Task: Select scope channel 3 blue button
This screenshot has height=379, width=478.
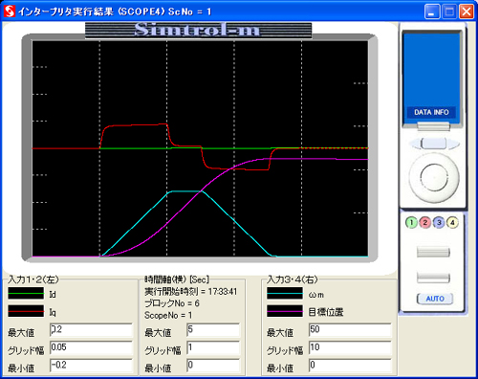Action: pos(439,222)
